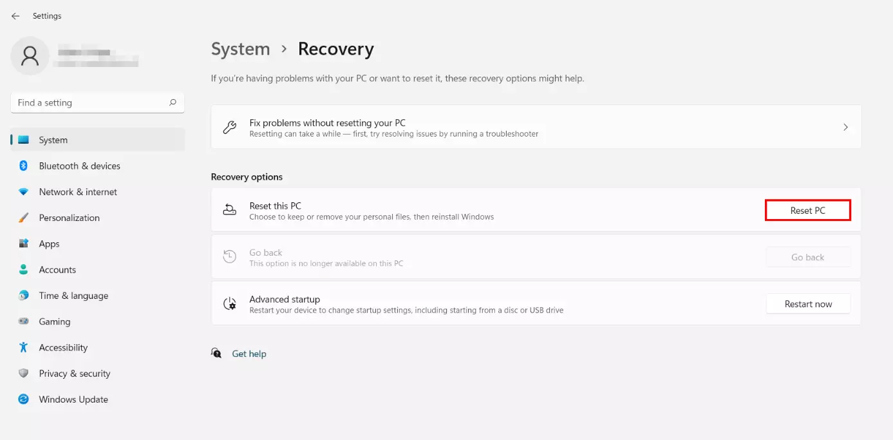893x440 pixels.
Task: Click the Network & internet wifi icon
Action: pos(24,192)
